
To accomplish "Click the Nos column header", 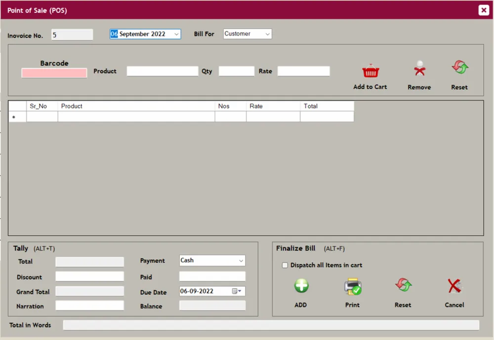I will click(x=231, y=106).
